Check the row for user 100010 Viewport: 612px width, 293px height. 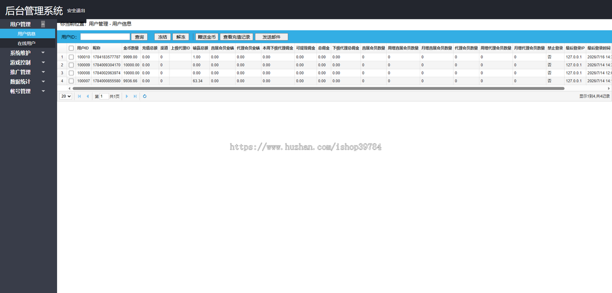pos(71,57)
